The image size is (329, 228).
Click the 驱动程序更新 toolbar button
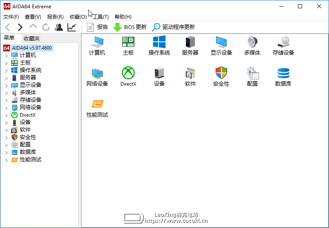[173, 27]
